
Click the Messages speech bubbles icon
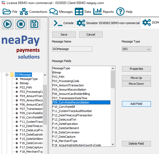(54, 11)
